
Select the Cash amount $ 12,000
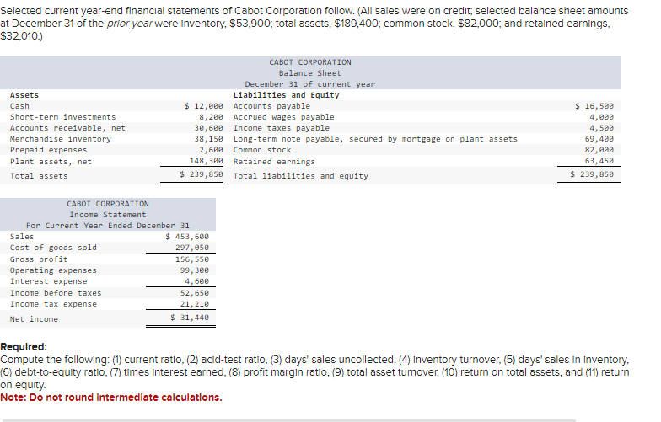(x=204, y=106)
